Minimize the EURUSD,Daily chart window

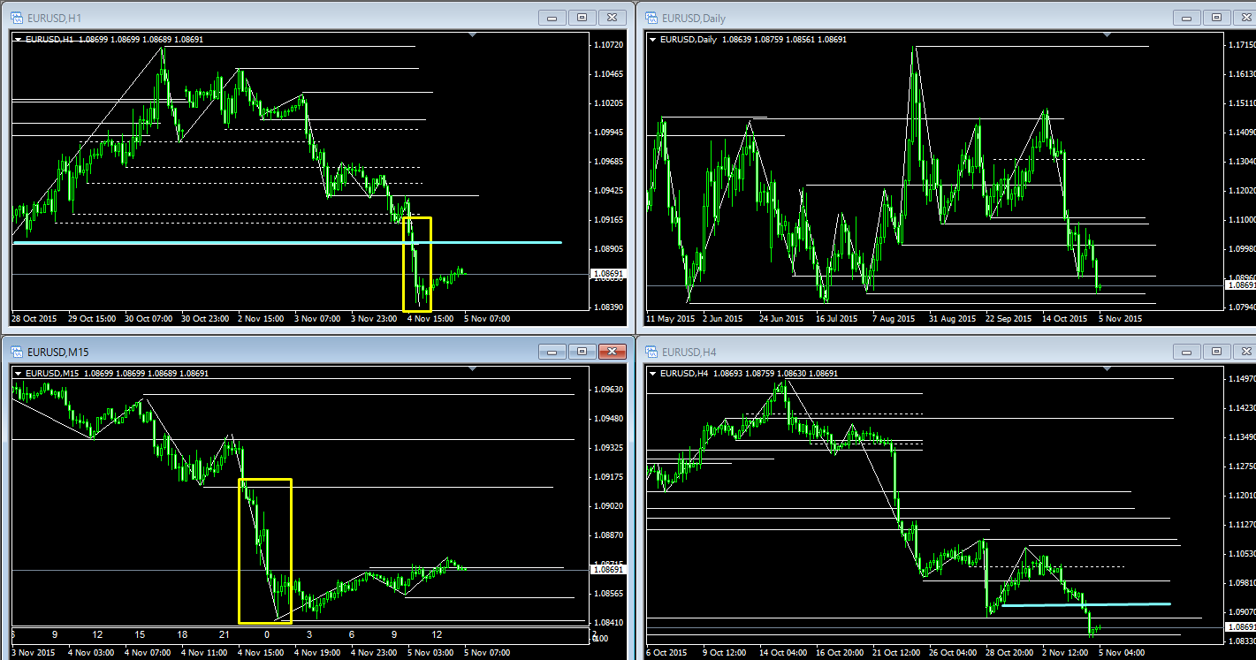[1187, 17]
